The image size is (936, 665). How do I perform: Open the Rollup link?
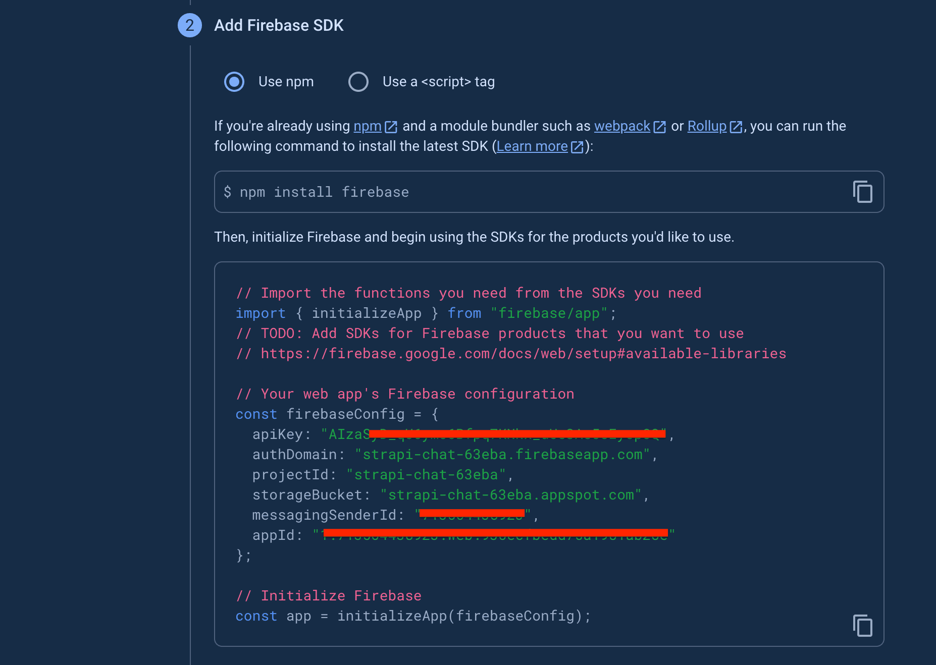[707, 126]
